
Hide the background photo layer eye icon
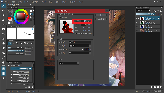click(x=137, y=30)
